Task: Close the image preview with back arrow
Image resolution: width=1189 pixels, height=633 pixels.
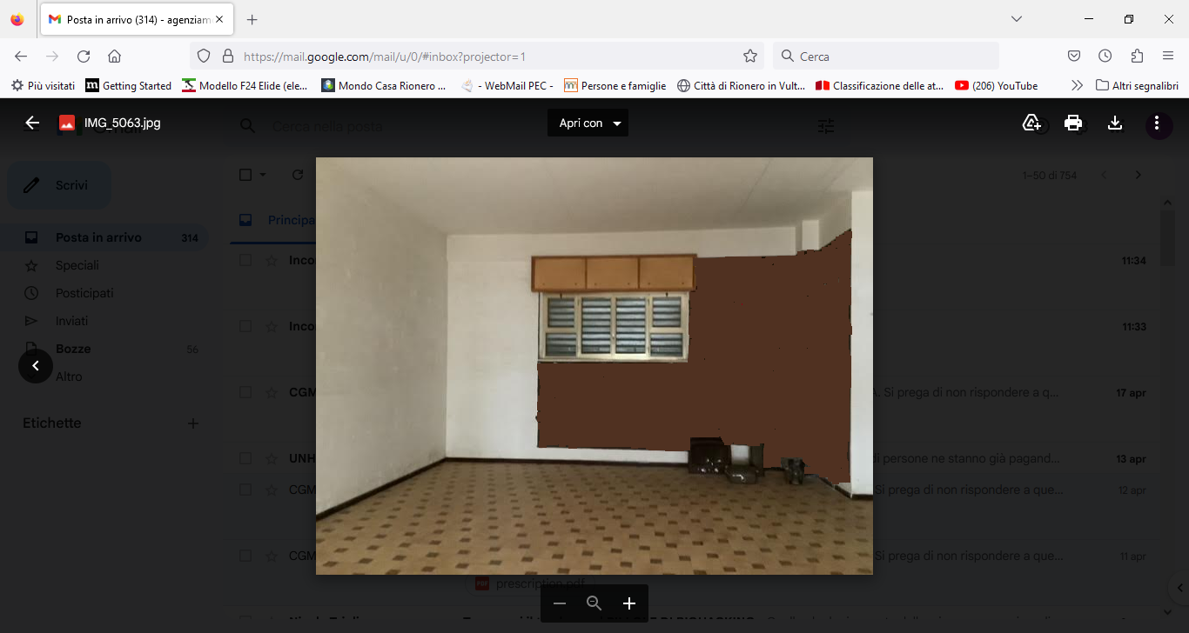Action: [32, 123]
